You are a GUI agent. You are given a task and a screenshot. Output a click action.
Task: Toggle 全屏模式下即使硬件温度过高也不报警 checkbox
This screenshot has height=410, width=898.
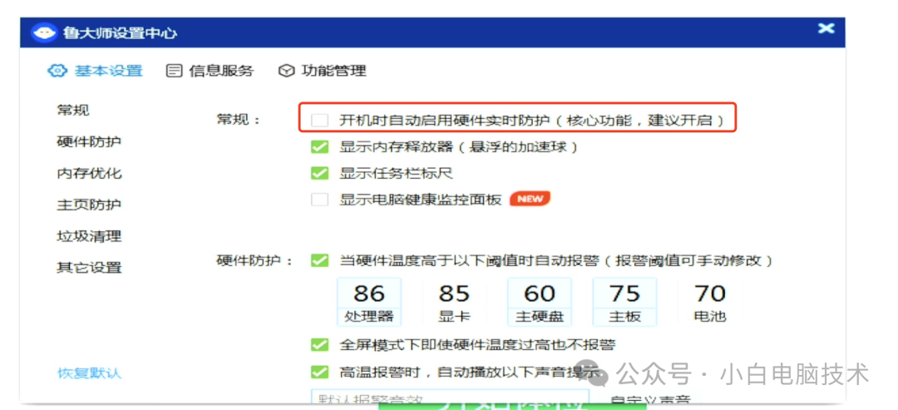click(x=319, y=345)
